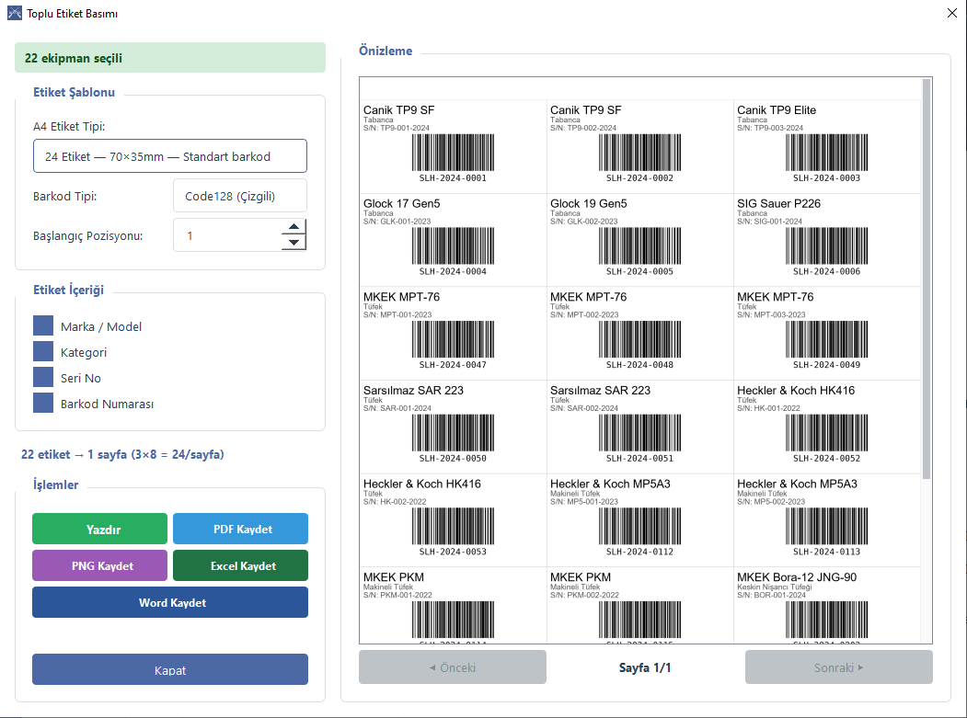
Task: Click serial number text S/N: MPT-003-2023
Action: [771, 315]
